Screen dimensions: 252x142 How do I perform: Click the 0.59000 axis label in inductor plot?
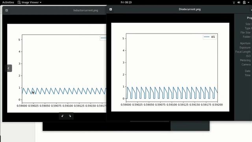coord(22,106)
